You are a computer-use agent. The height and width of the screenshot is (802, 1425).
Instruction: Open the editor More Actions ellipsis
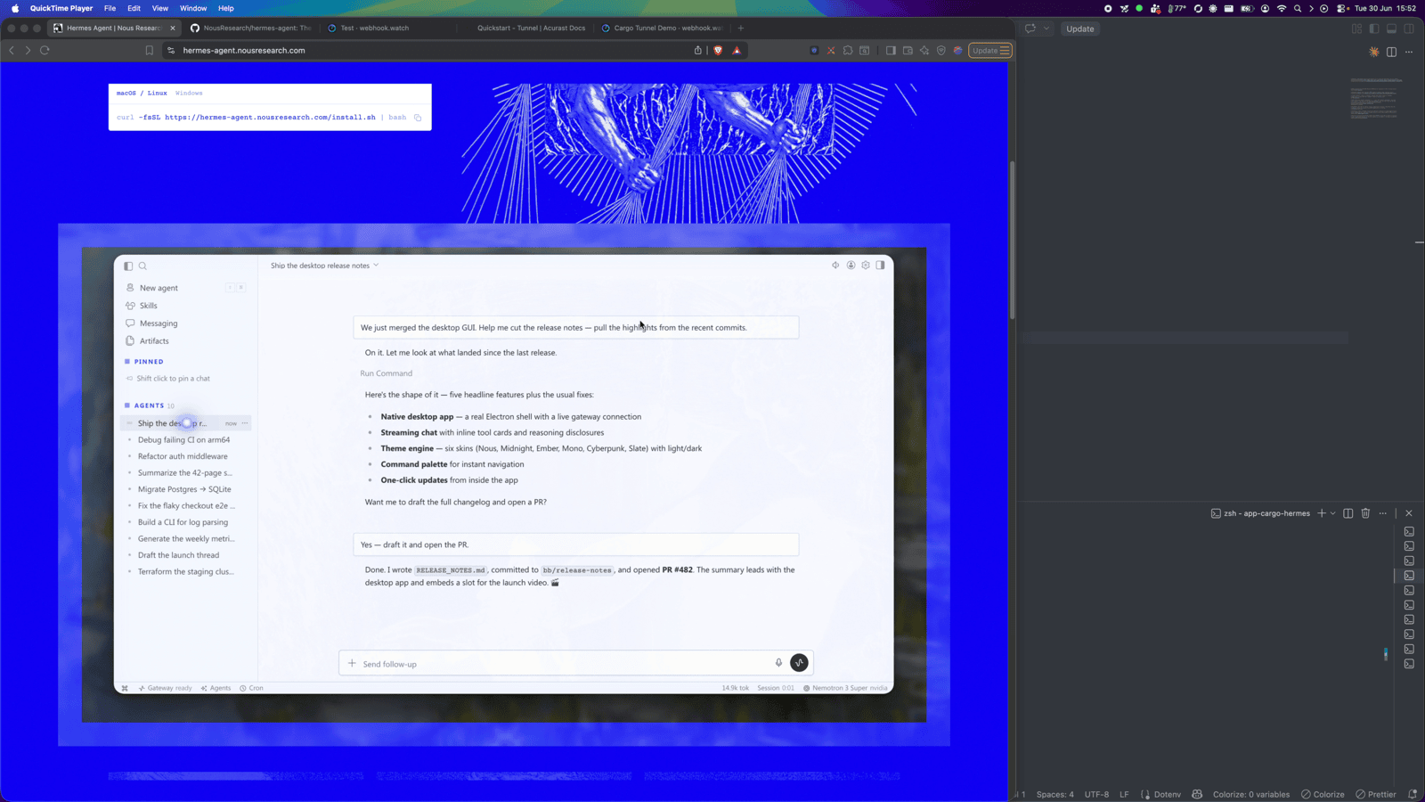[x=1409, y=52]
